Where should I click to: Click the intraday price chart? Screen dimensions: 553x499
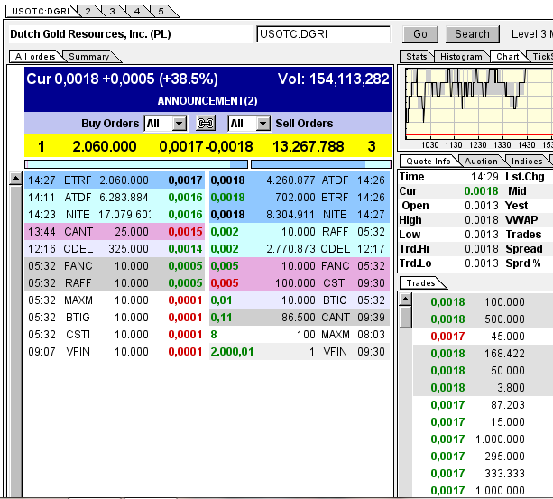[479, 104]
